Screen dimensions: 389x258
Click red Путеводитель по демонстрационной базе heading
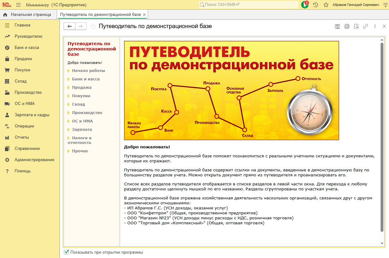pyautogui.click(x=92, y=49)
